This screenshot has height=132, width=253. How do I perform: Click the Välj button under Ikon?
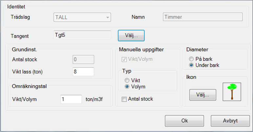tap(203, 95)
